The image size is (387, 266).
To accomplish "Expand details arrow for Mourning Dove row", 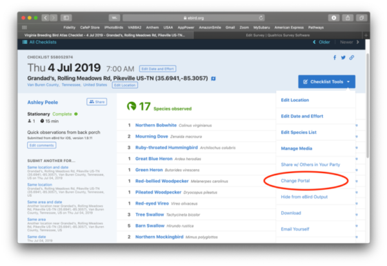I will [x=357, y=137].
